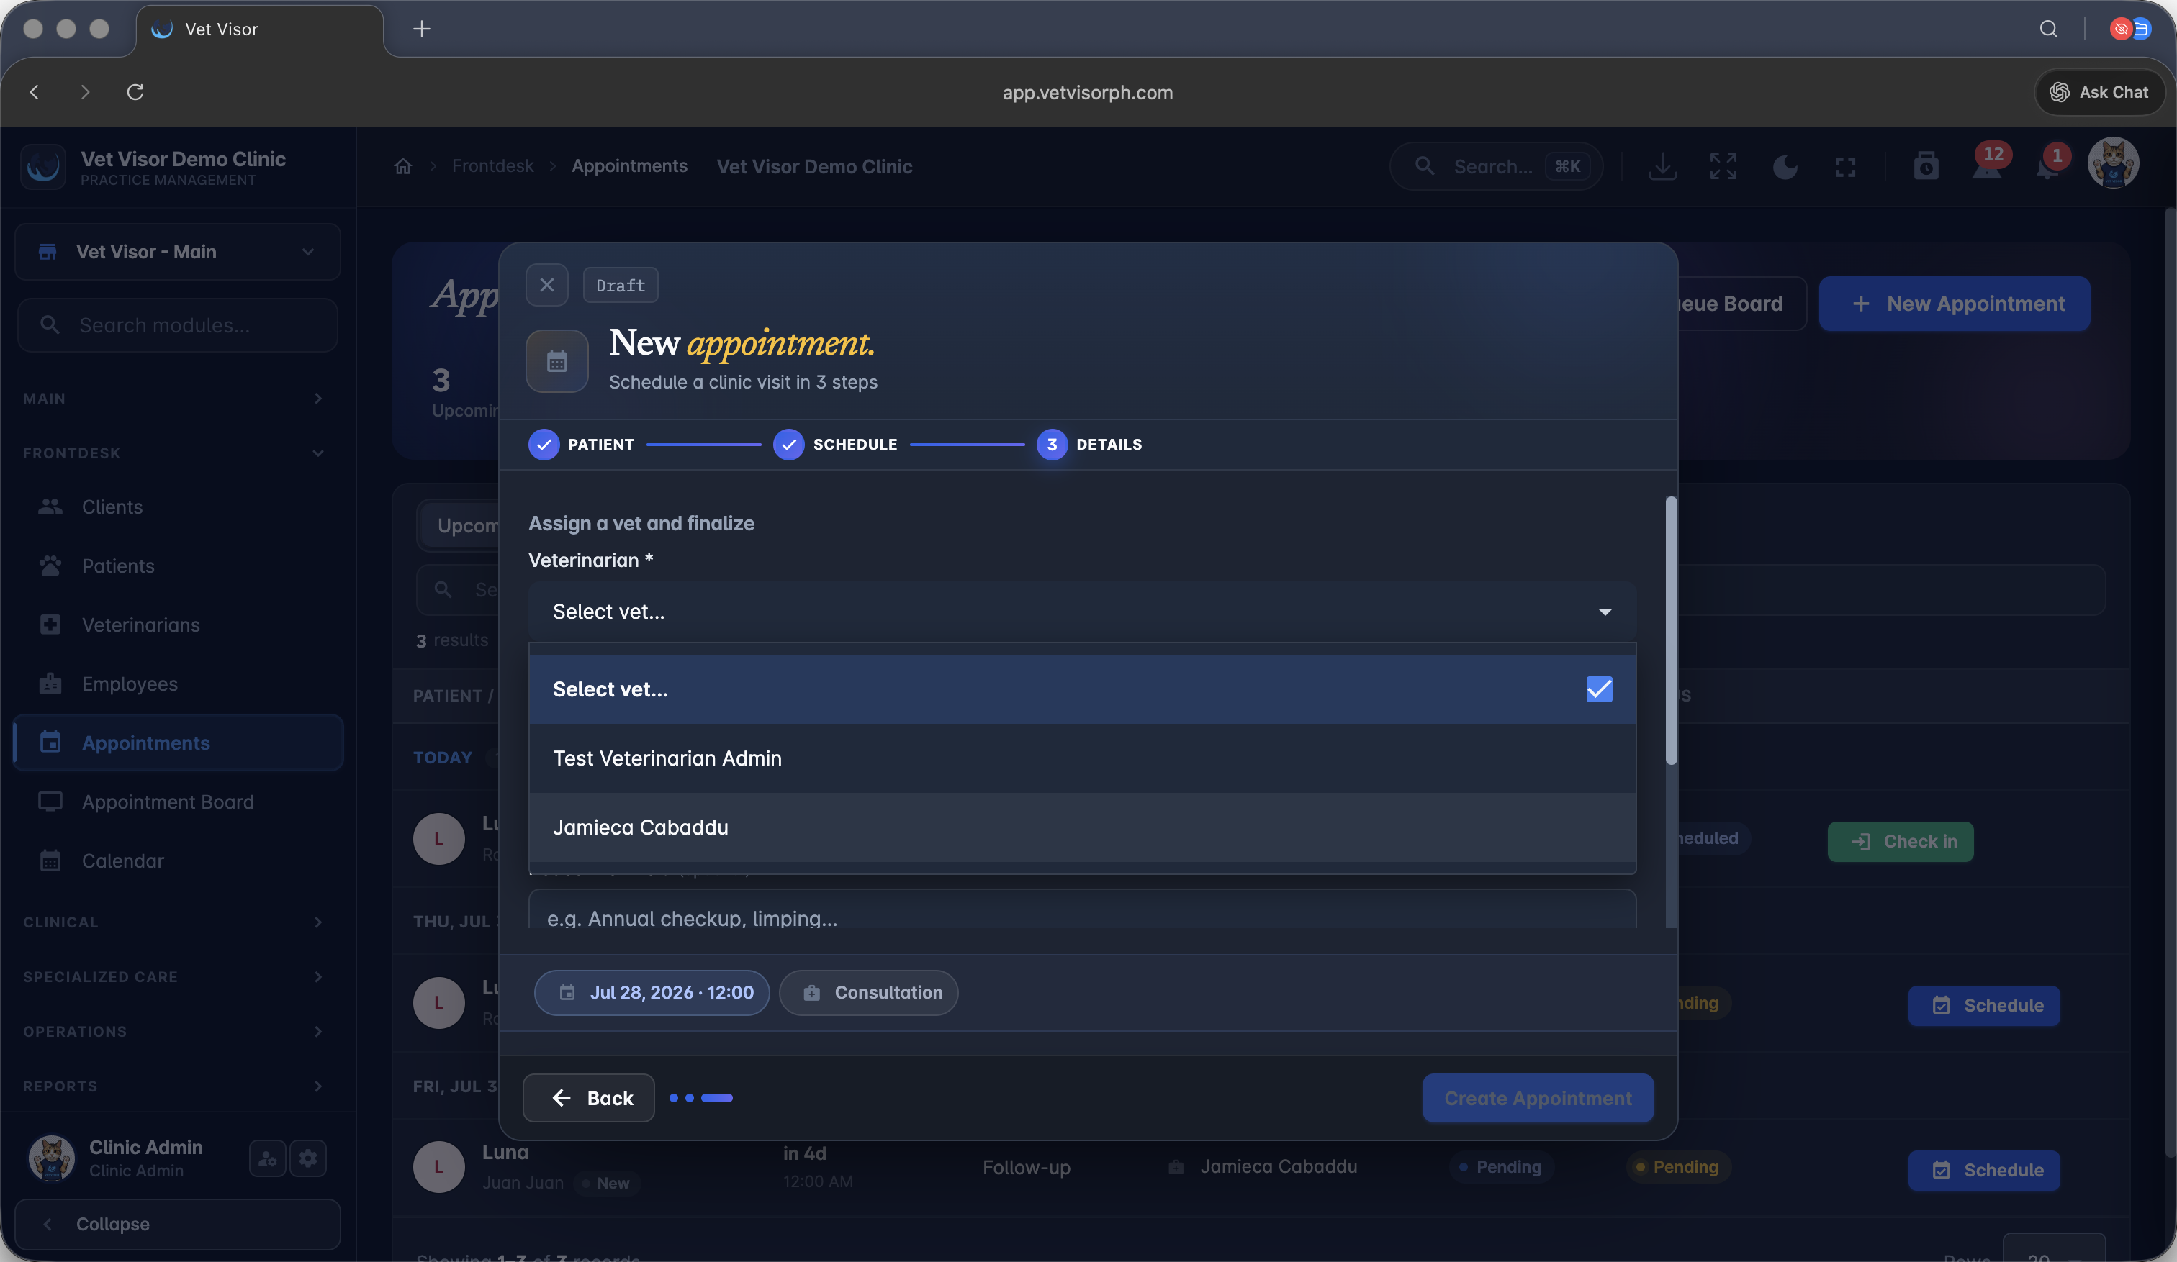Choose Jamieca Cabaddu from vet list
2177x1262 pixels.
pos(1083,827)
